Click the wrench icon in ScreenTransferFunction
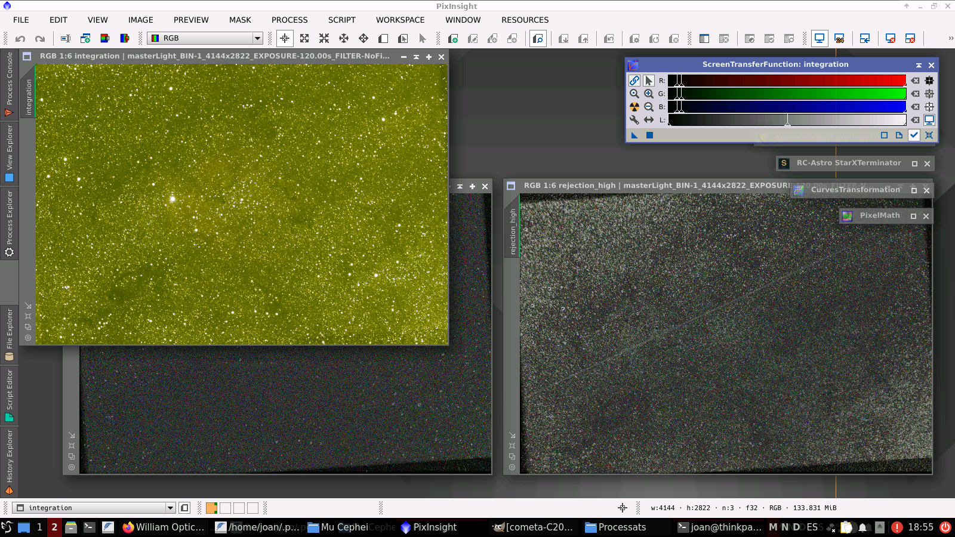The width and height of the screenshot is (955, 537). (x=634, y=120)
